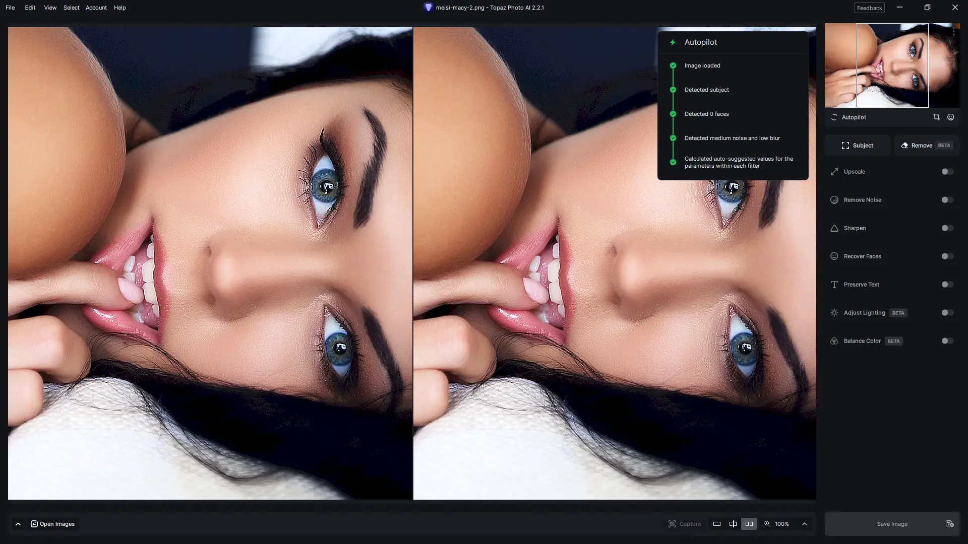Screen dimensions: 968x544
Task: Open face selection smiley icon
Action: [950, 117]
